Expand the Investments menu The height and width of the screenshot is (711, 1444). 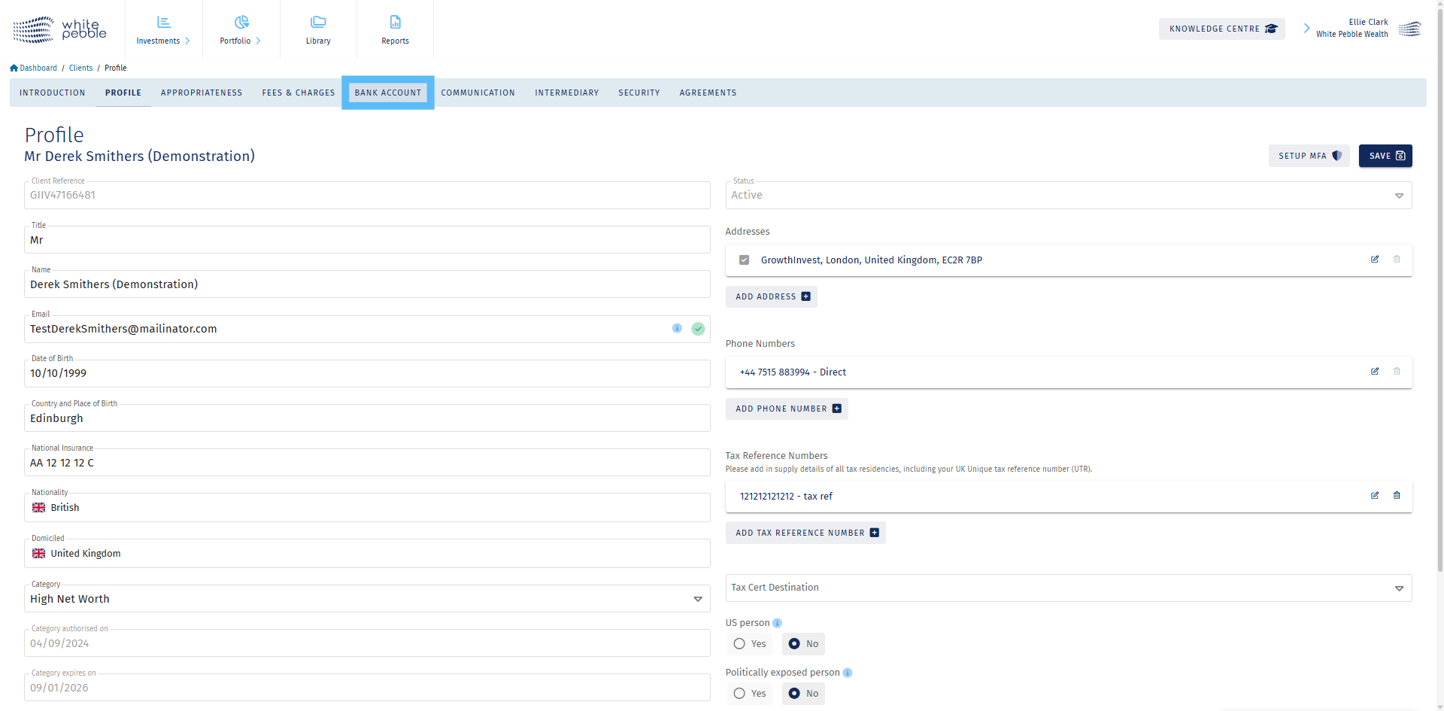(x=163, y=29)
